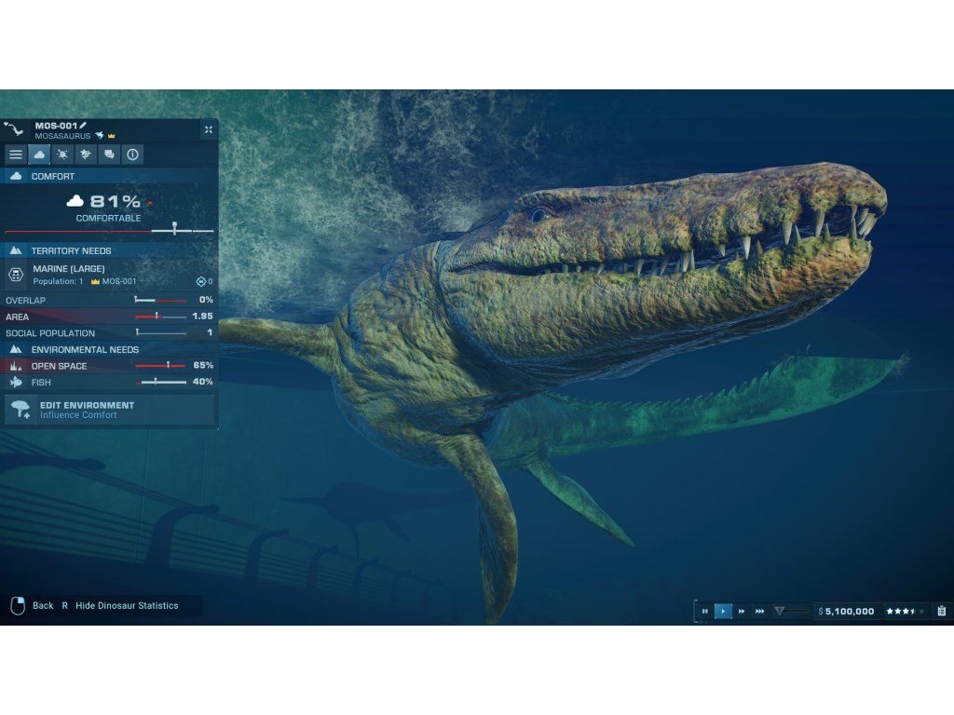
Task: Select the Comfort cloud tab
Action: point(39,155)
